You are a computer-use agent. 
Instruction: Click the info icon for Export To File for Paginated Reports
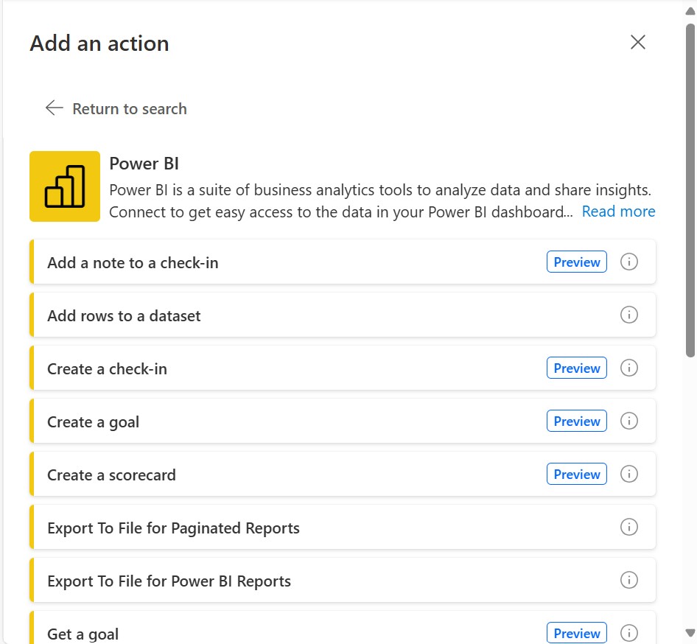coord(629,527)
